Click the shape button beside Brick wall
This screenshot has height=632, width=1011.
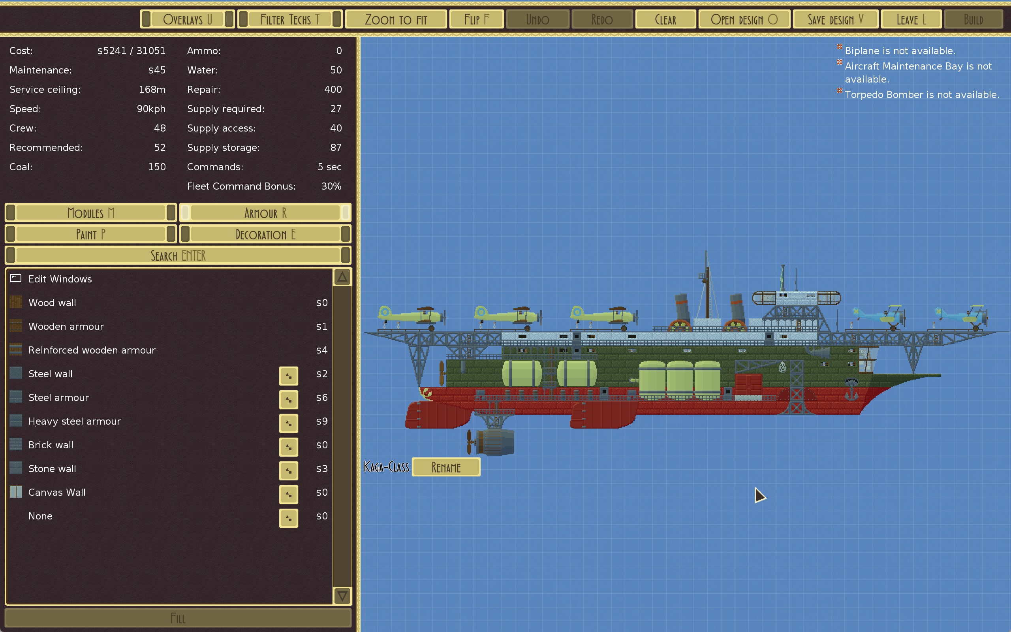(288, 446)
